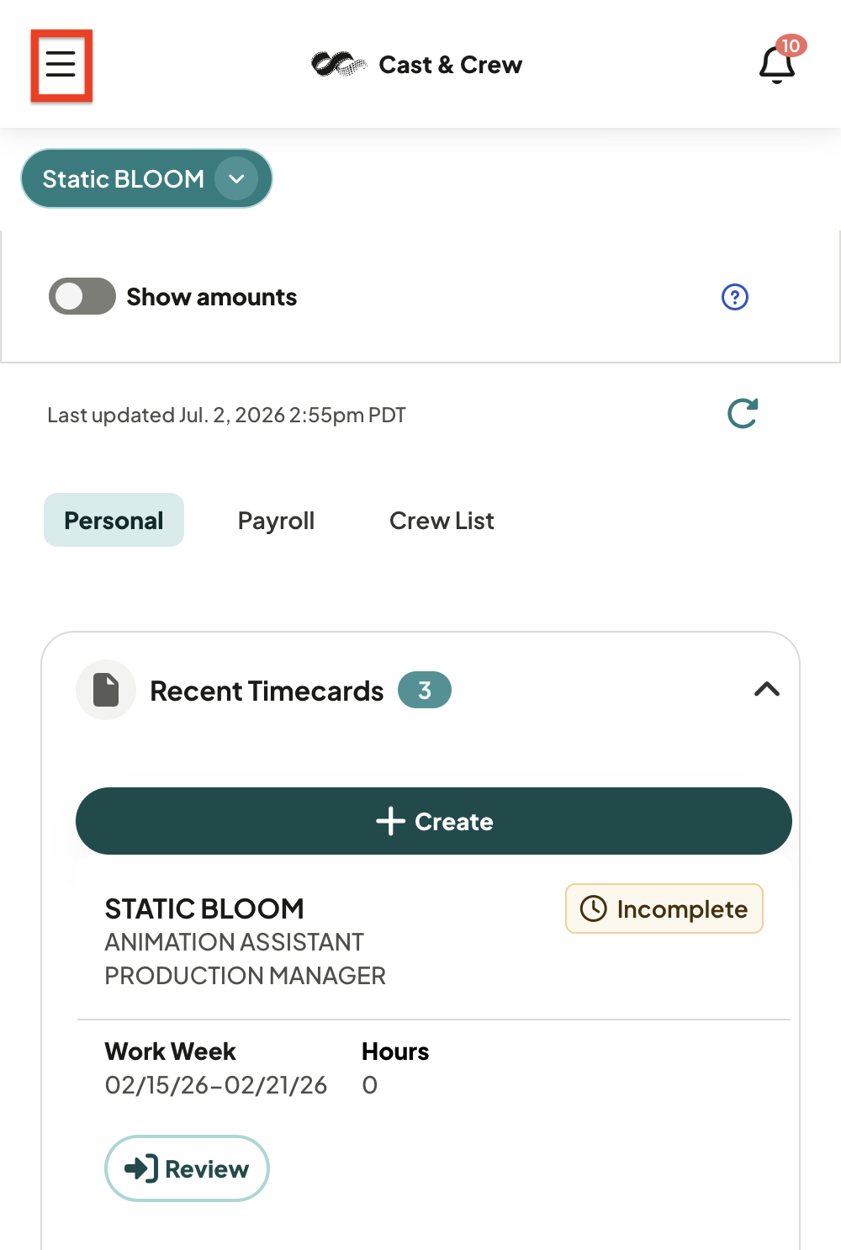Click the Last updated timestamp text
The image size is (841, 1250).
(x=226, y=415)
